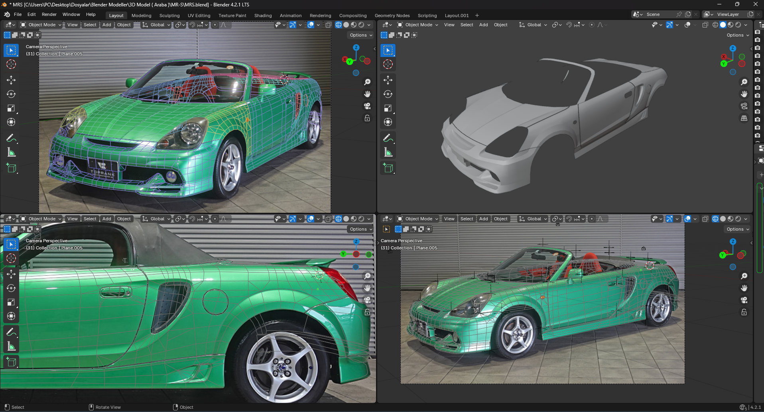The height and width of the screenshot is (412, 764).
Task: Toggle X-ray in top-right viewport header
Action: 705,25
